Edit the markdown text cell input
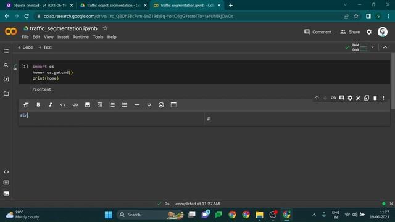Image resolution: width=395 pixels, height=222 pixels. tap(111, 118)
